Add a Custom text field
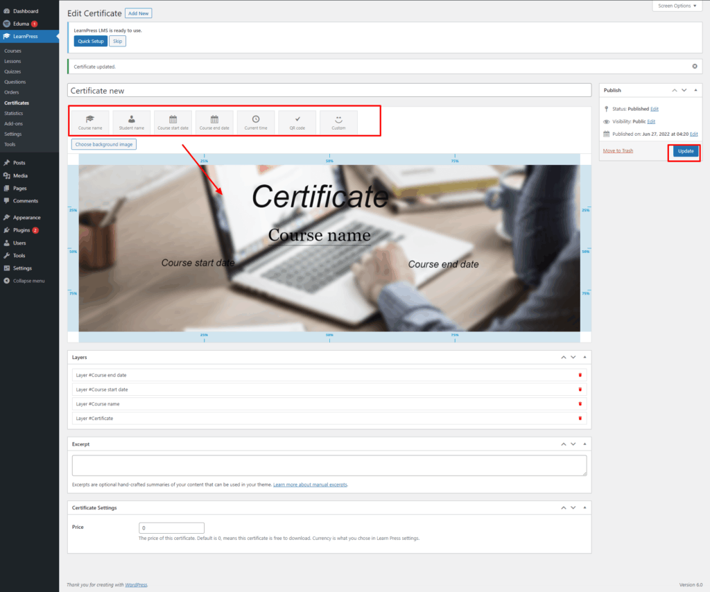This screenshot has height=592, width=710. pyautogui.click(x=338, y=122)
